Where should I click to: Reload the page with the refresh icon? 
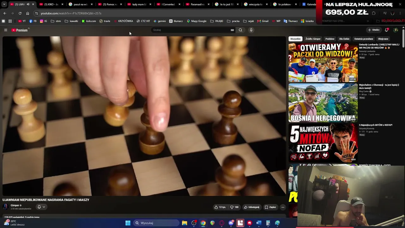20,13
